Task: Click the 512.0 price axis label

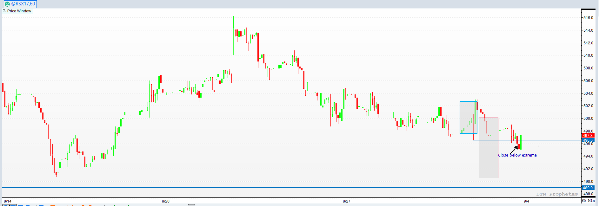Action: point(588,43)
